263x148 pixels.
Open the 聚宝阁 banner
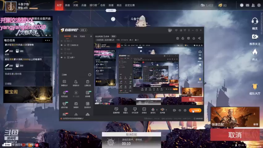tap(28, 95)
